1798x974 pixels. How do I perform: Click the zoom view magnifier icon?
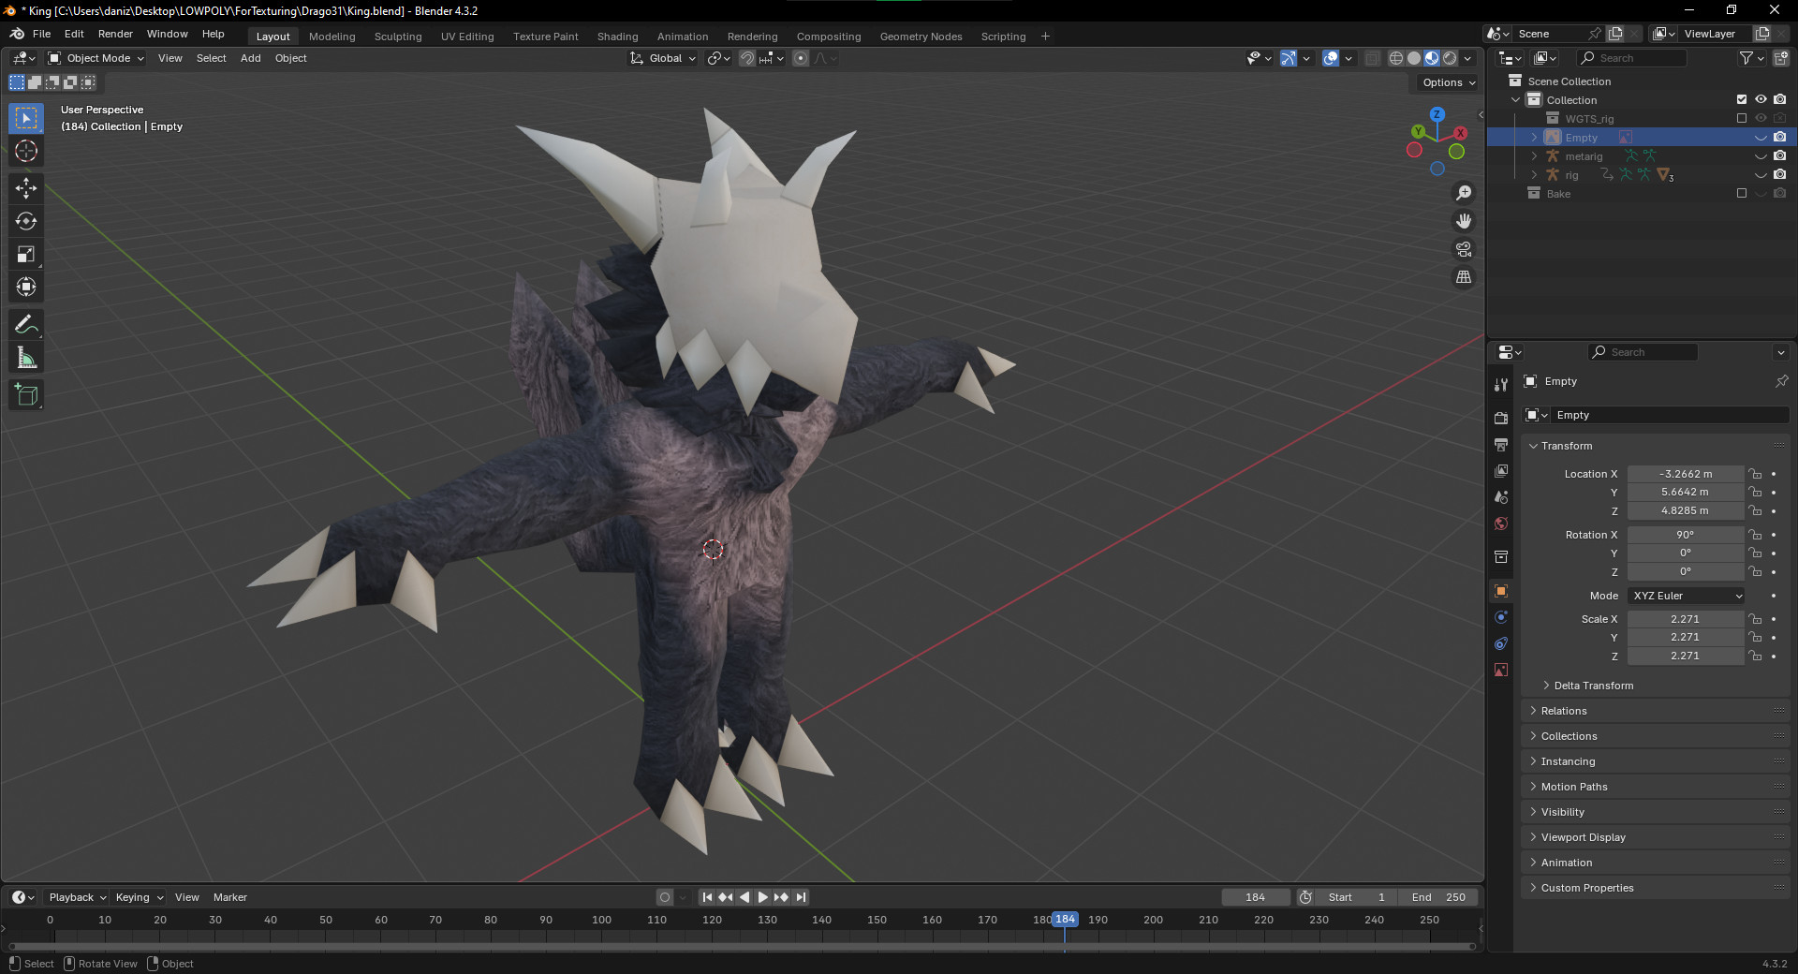[x=1464, y=193]
